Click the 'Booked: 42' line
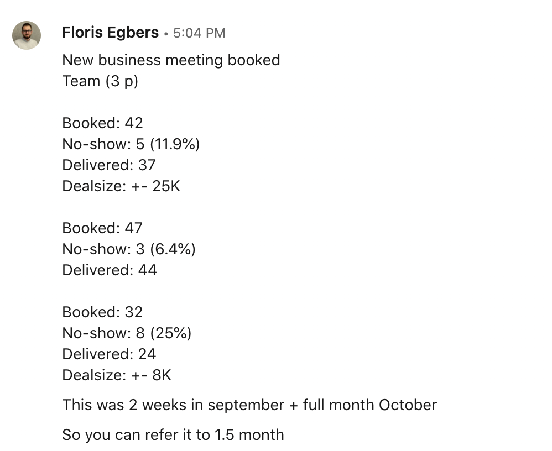Viewport: 552px width, 451px height. [x=102, y=123]
